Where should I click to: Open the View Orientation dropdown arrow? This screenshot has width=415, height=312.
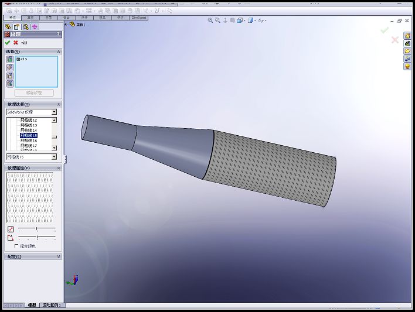point(244,20)
